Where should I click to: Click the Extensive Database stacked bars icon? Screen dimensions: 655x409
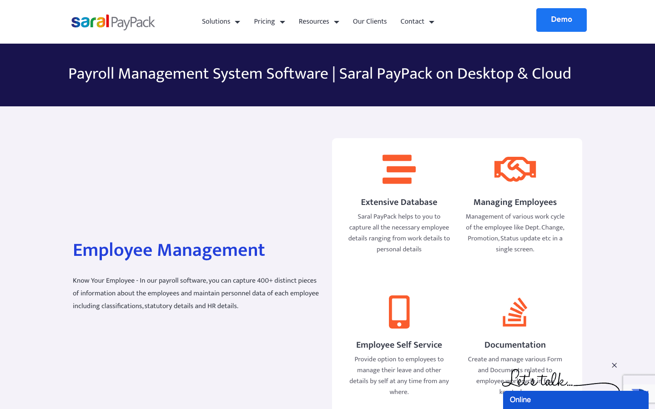click(399, 169)
